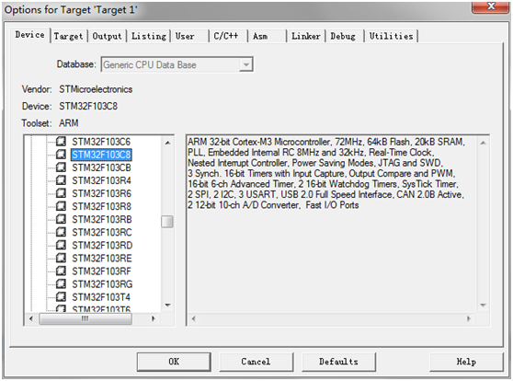Click the Cancel button
This screenshot has width=513, height=381.
[x=256, y=362]
